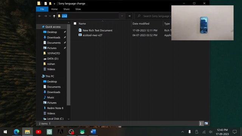This screenshot has height=136, width=242.
Task: Open the Redmi Note 8 device
Action: coord(55,108)
